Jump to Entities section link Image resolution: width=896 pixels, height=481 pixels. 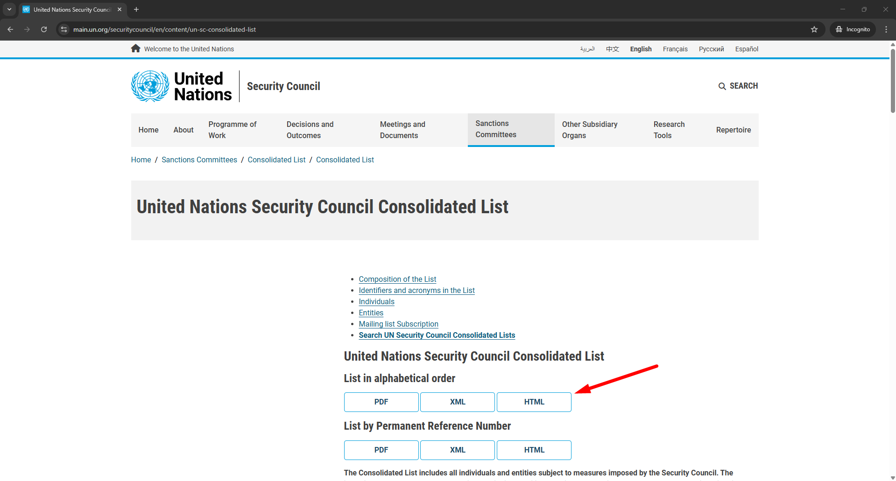[371, 313]
